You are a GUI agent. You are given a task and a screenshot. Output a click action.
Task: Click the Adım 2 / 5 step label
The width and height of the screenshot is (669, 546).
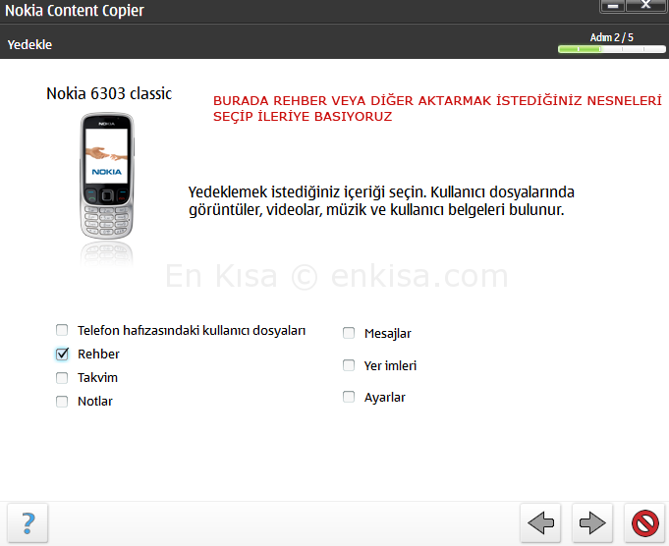611,37
